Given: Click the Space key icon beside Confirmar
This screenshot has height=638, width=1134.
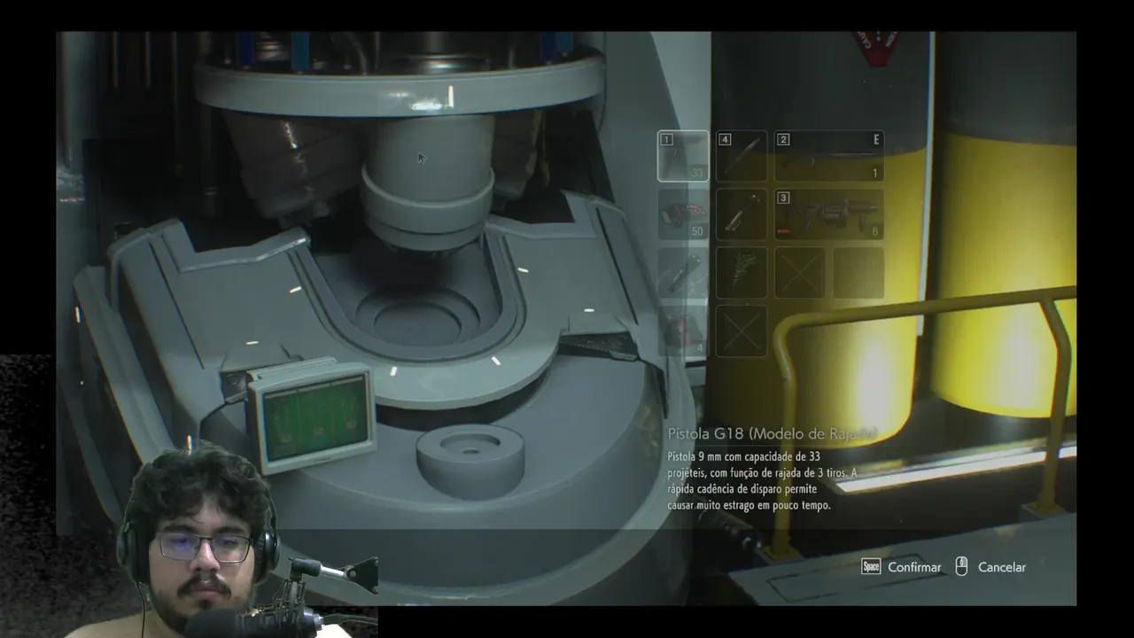Looking at the screenshot, I should coord(871,567).
